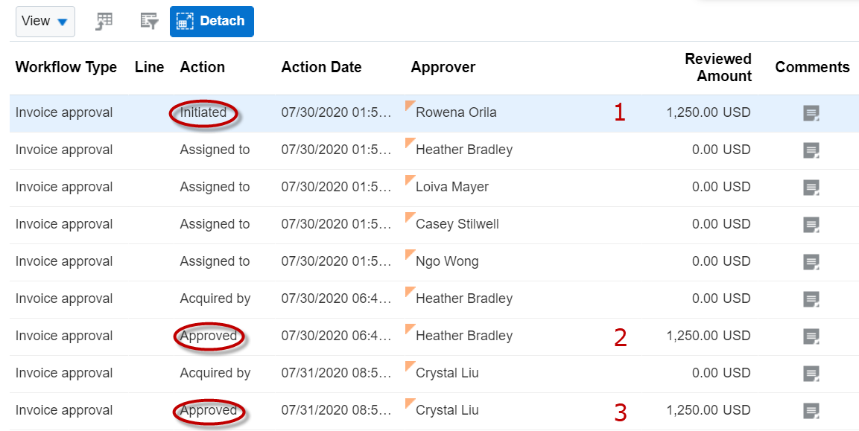Open comments icon for Rowena Orila row
The height and width of the screenshot is (431, 859).
[811, 113]
